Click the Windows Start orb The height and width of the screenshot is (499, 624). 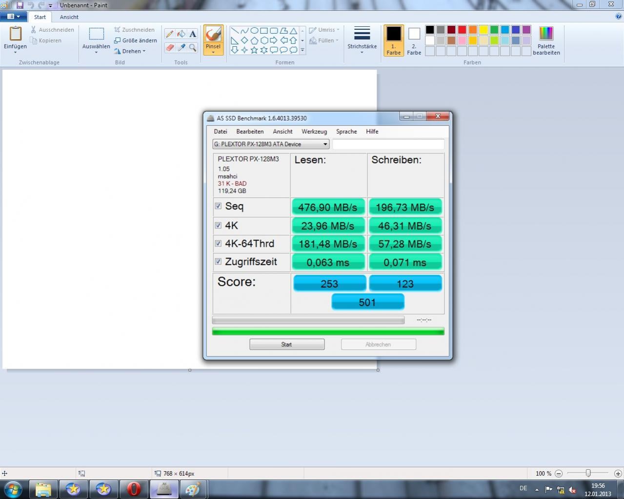[x=12, y=489]
